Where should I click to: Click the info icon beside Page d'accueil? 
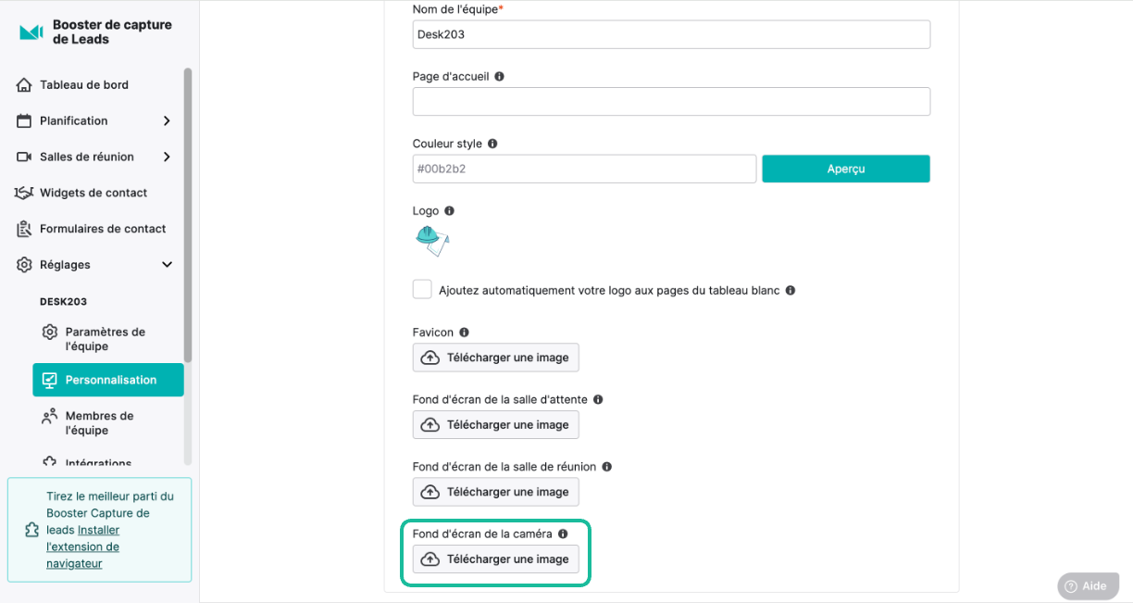pyautogui.click(x=499, y=77)
